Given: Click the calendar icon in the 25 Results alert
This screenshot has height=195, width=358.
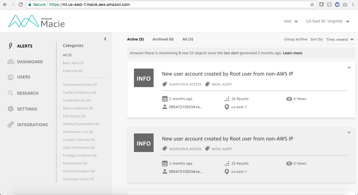Looking at the screenshot, I should pos(165,164).
